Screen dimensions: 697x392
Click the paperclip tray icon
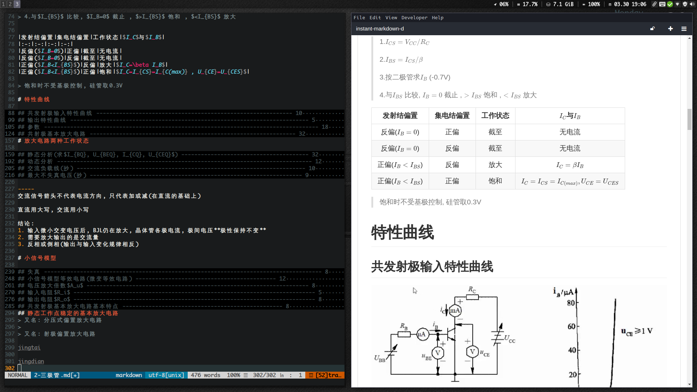click(x=655, y=4)
